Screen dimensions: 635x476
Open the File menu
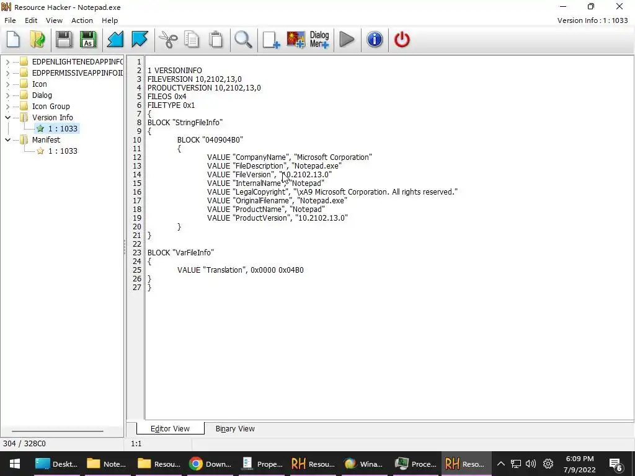point(10,20)
